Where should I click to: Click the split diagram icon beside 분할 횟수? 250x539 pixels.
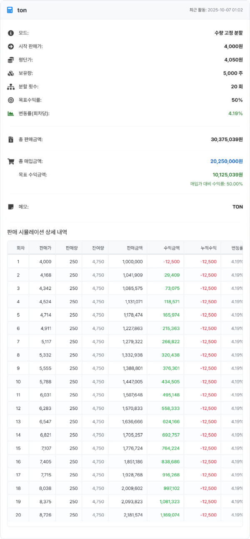10,87
